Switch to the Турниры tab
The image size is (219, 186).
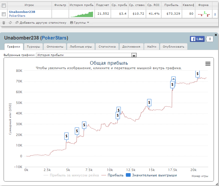coord(33,46)
